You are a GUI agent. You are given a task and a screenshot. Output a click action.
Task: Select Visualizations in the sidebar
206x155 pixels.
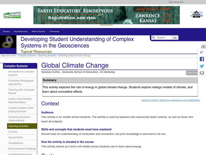pos(16,143)
